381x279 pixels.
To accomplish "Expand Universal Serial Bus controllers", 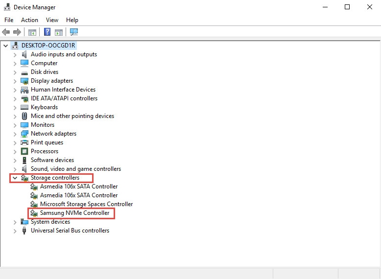I will [15, 231].
